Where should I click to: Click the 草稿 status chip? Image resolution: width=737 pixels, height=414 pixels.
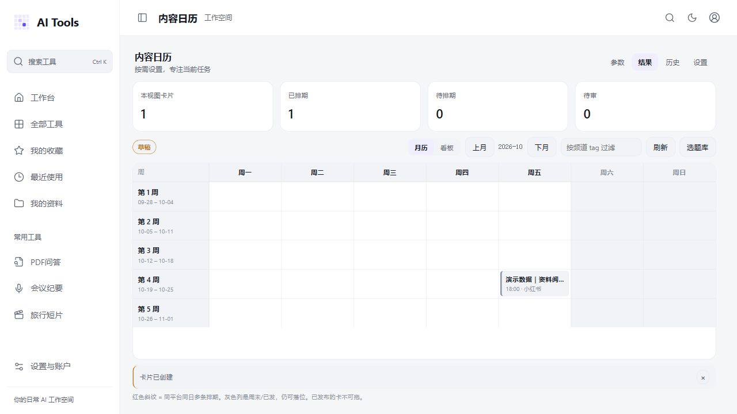coord(144,147)
